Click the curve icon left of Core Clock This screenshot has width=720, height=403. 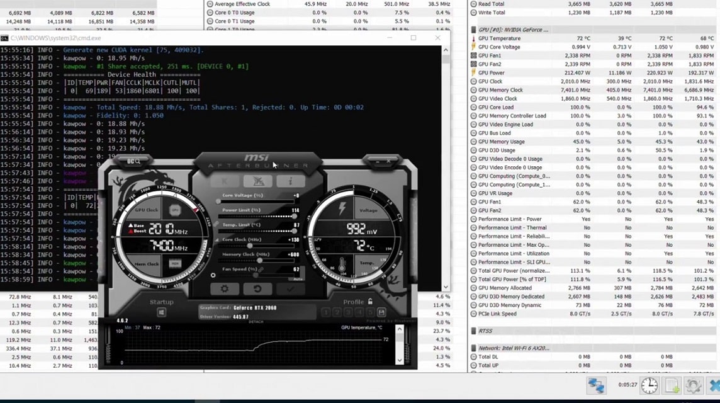[x=217, y=240]
